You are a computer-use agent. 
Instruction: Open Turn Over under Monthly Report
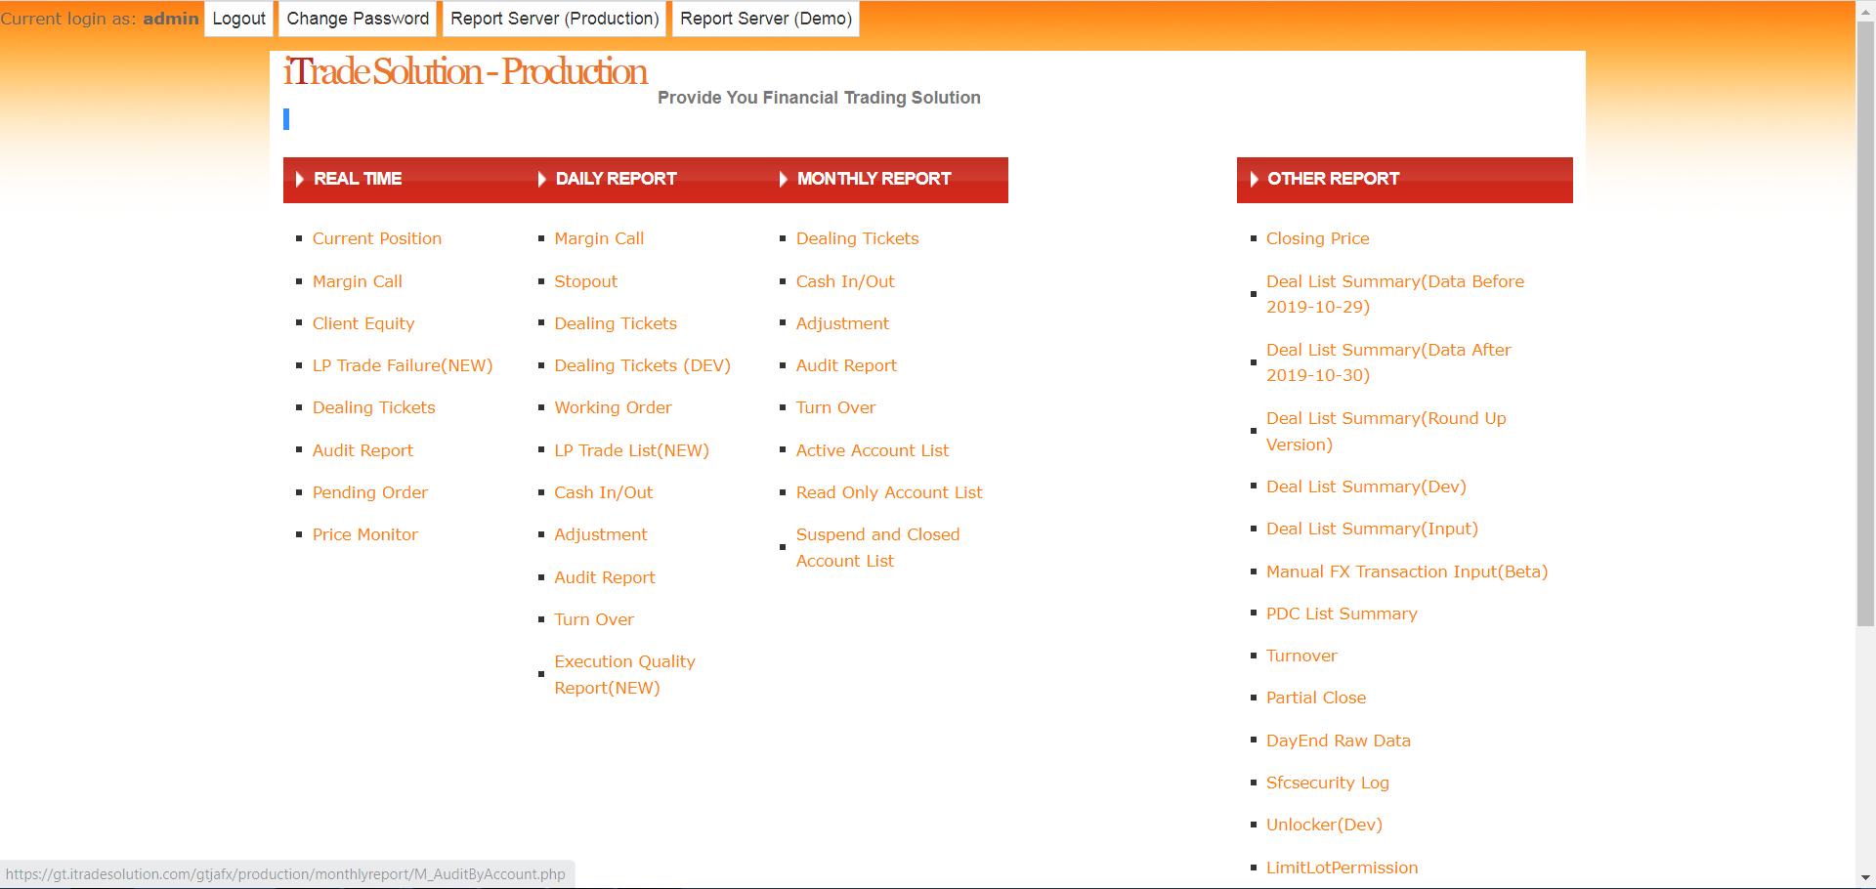[x=835, y=407]
